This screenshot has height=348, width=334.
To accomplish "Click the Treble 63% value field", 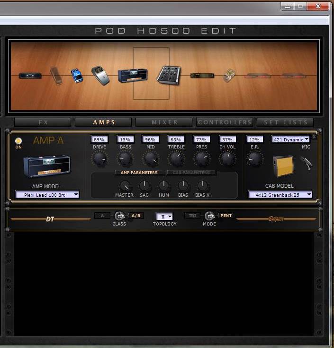I will 176,139.
